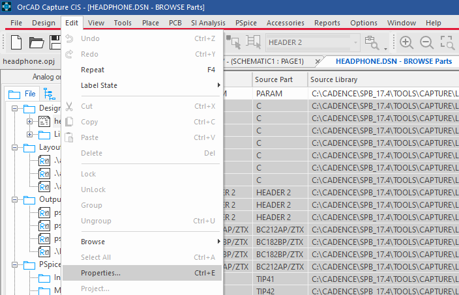The height and width of the screenshot is (295, 459).
Task: Open the View menu
Action: tap(96, 23)
